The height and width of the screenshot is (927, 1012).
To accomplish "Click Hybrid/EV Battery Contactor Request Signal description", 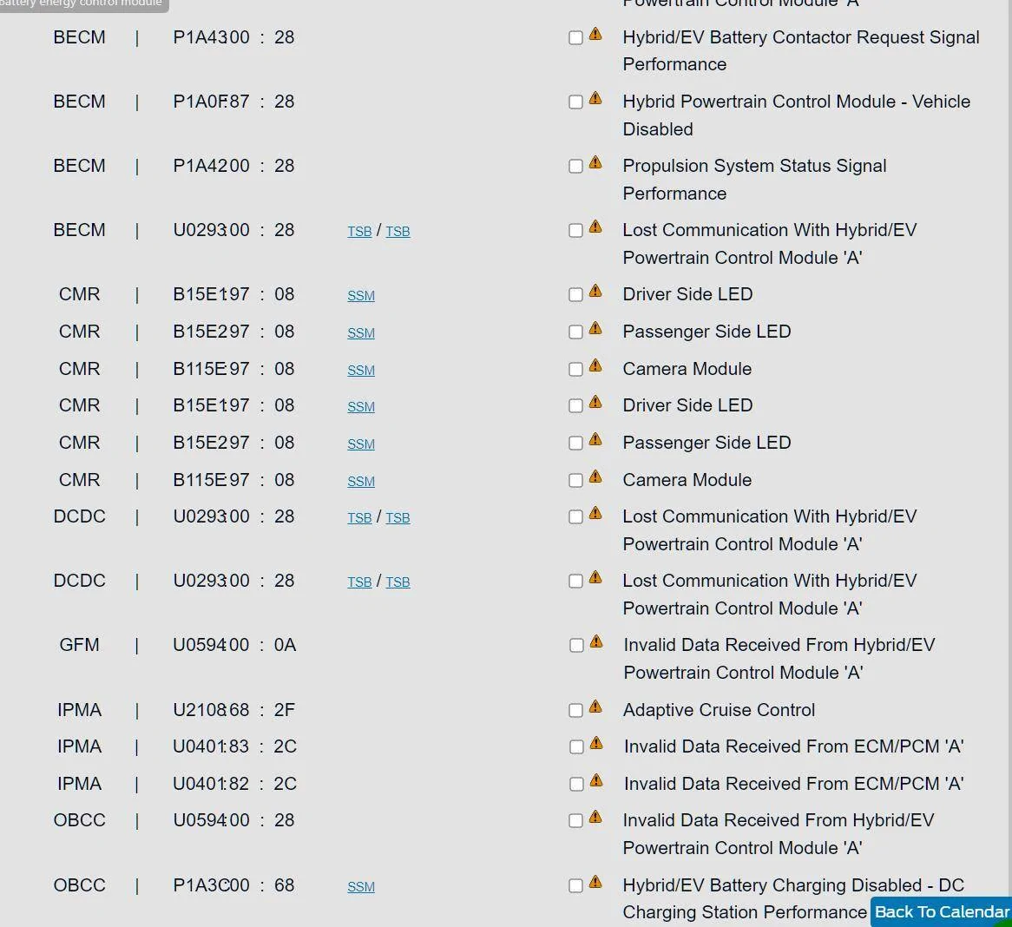I will point(801,51).
